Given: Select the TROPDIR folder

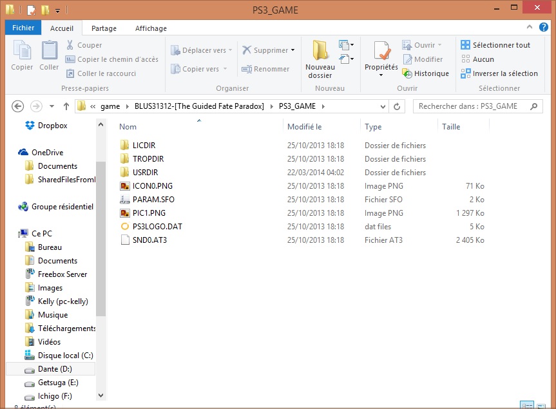Looking at the screenshot, I should coord(148,159).
